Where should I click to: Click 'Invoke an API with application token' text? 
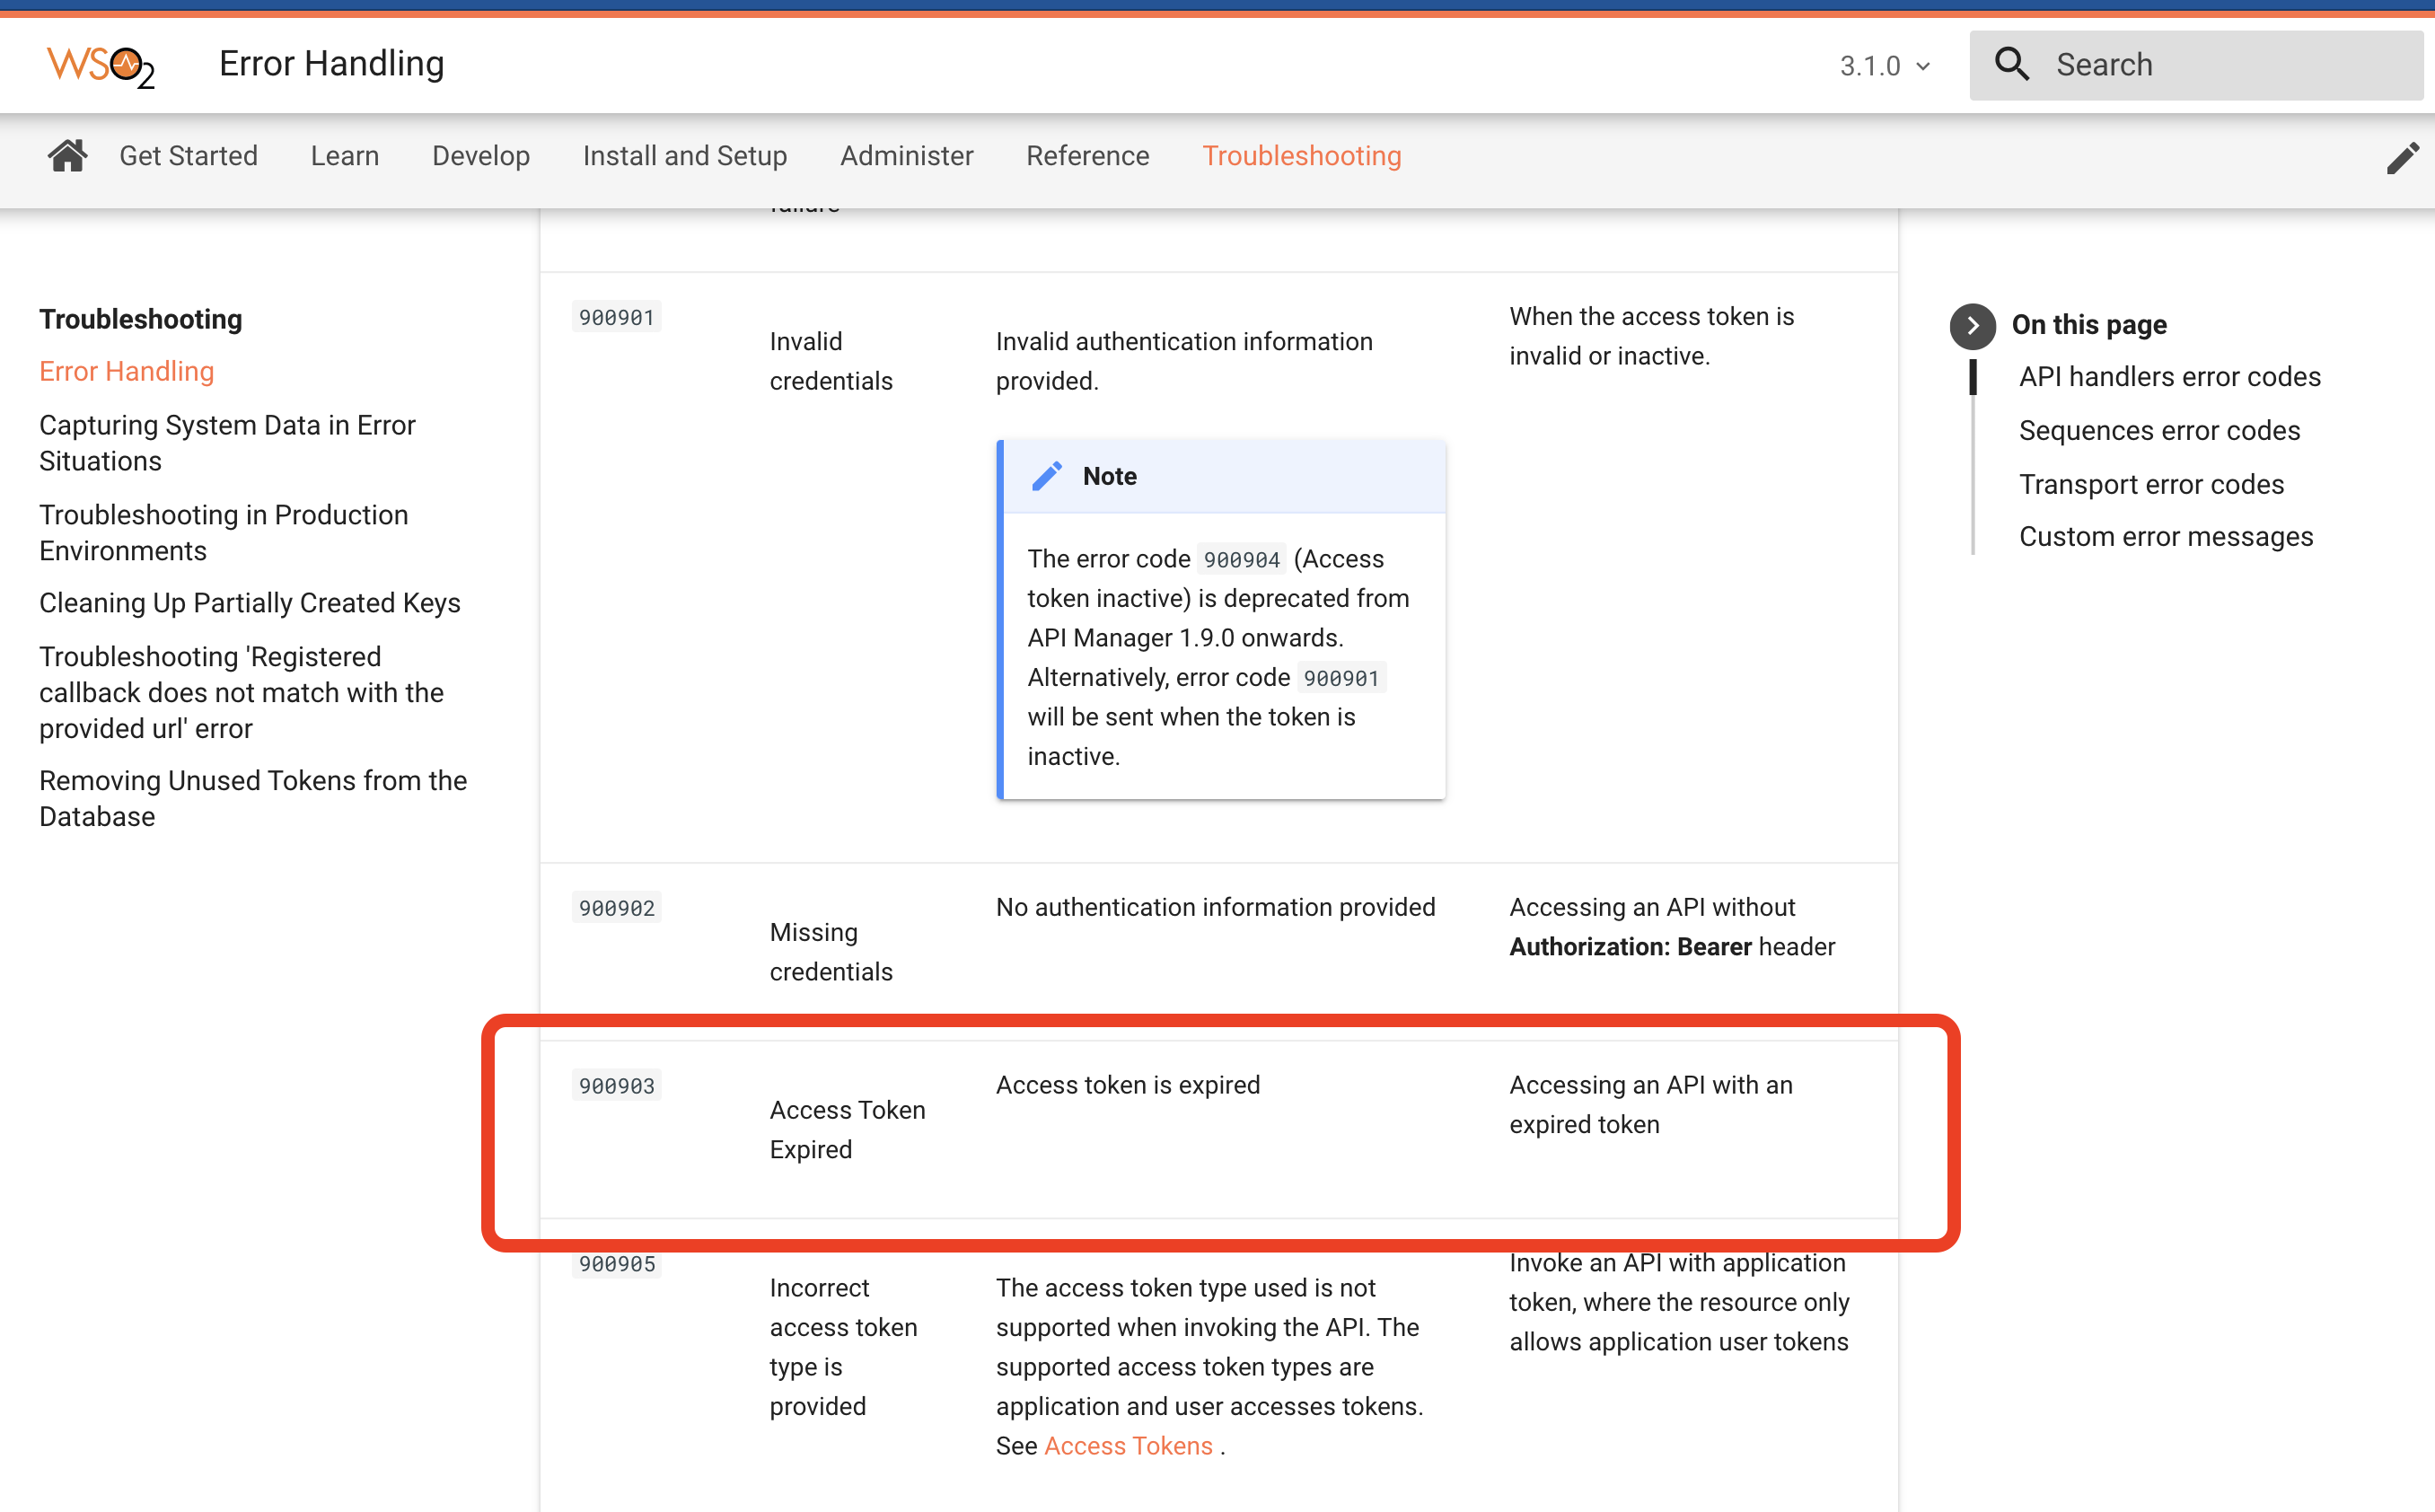pyautogui.click(x=1678, y=1302)
